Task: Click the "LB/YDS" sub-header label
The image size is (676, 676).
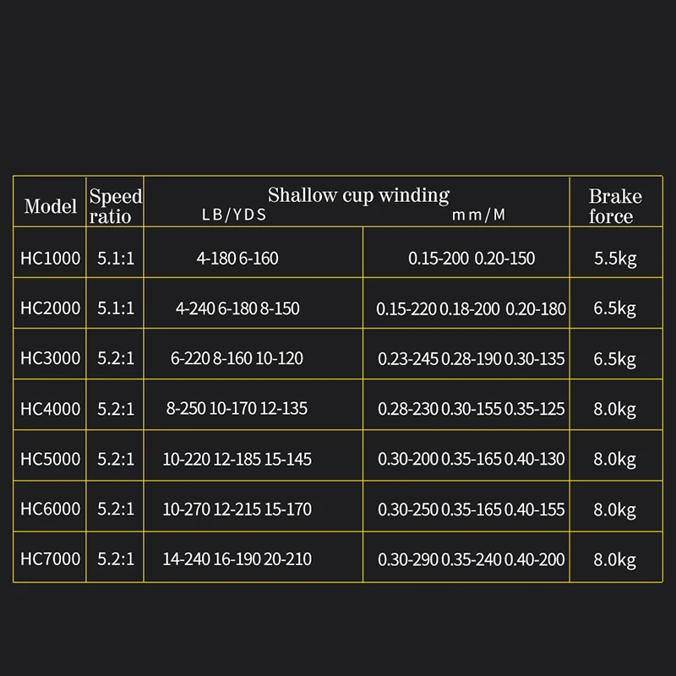Action: (x=234, y=215)
